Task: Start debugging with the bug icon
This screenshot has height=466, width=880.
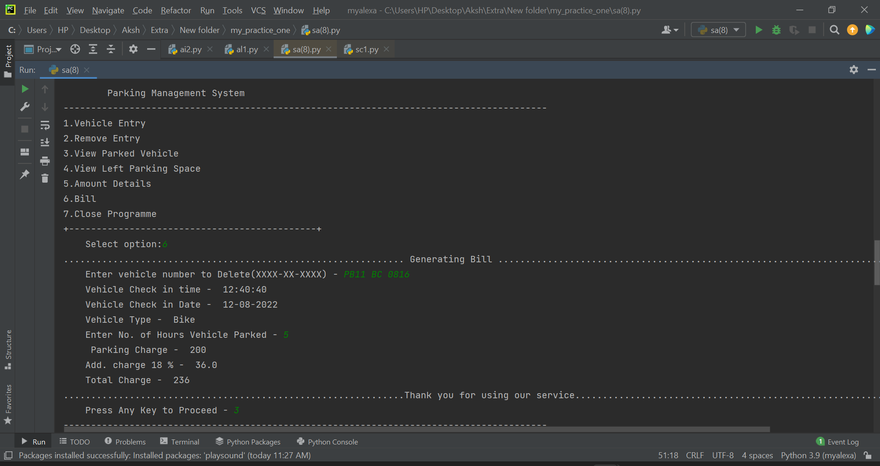Action: point(776,30)
